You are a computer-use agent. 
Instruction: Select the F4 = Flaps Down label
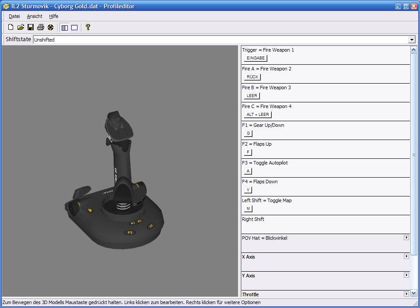pyautogui.click(x=259, y=182)
